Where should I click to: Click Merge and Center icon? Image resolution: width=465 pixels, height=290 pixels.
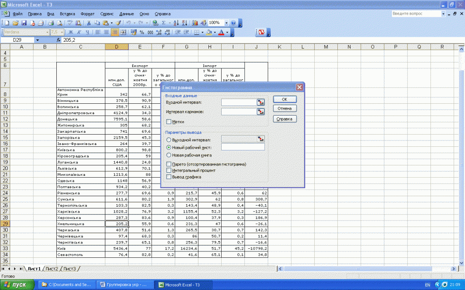click(124, 32)
